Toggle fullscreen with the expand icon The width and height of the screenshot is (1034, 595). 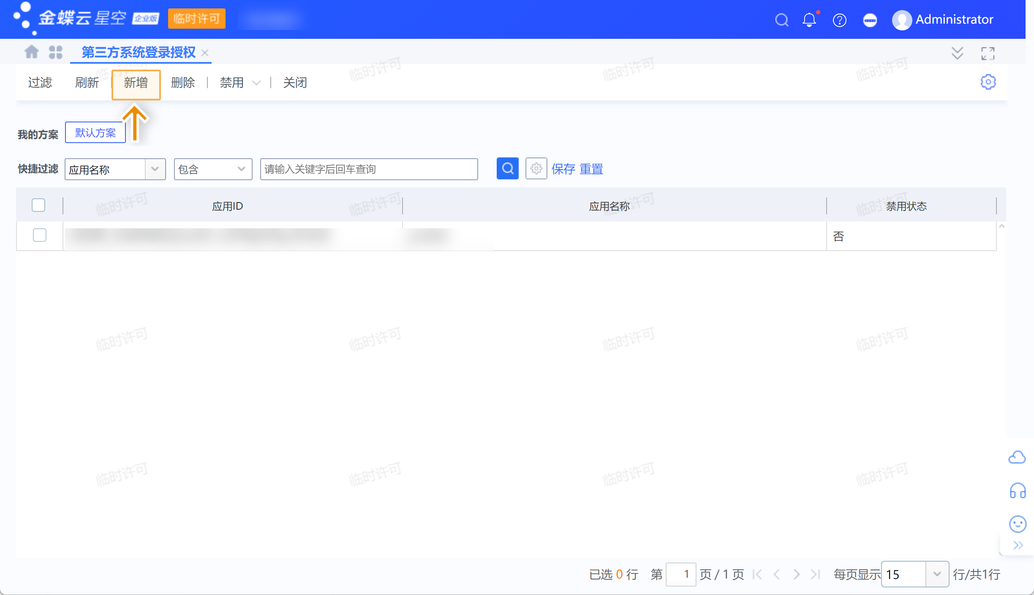(x=988, y=53)
